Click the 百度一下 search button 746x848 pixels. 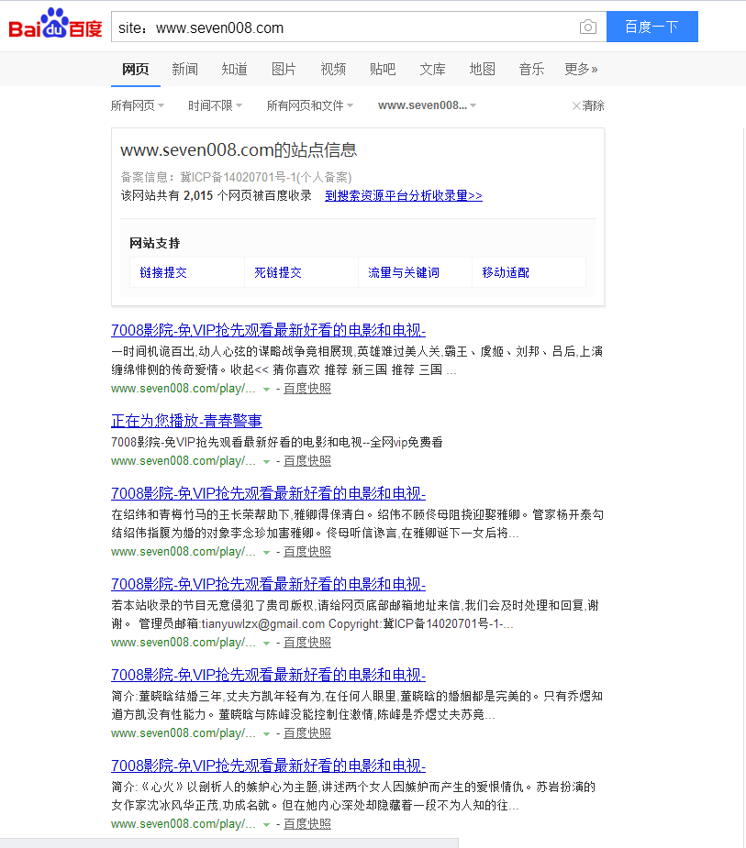click(651, 27)
